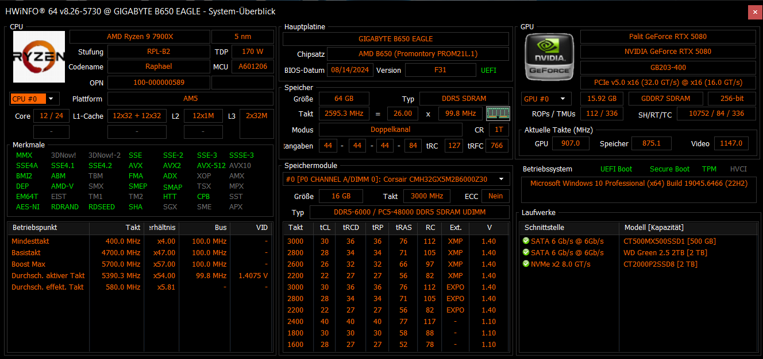Click the GB203-400 GPU chip field
The image size is (763, 359).
pos(668,67)
